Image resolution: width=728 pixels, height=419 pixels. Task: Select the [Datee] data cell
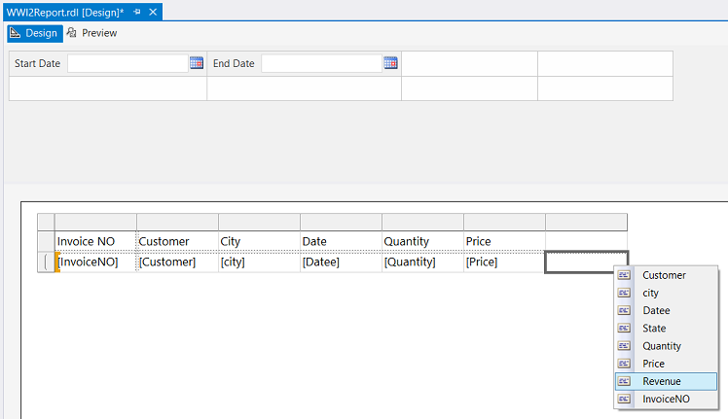[x=341, y=262]
